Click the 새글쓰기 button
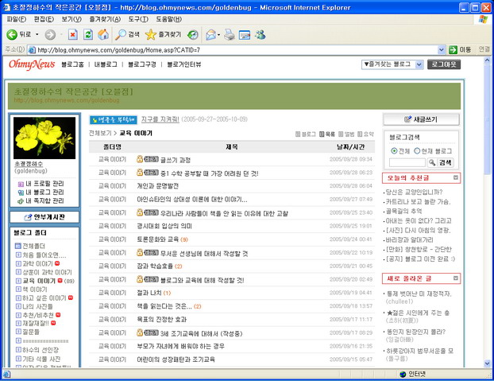 (421, 119)
